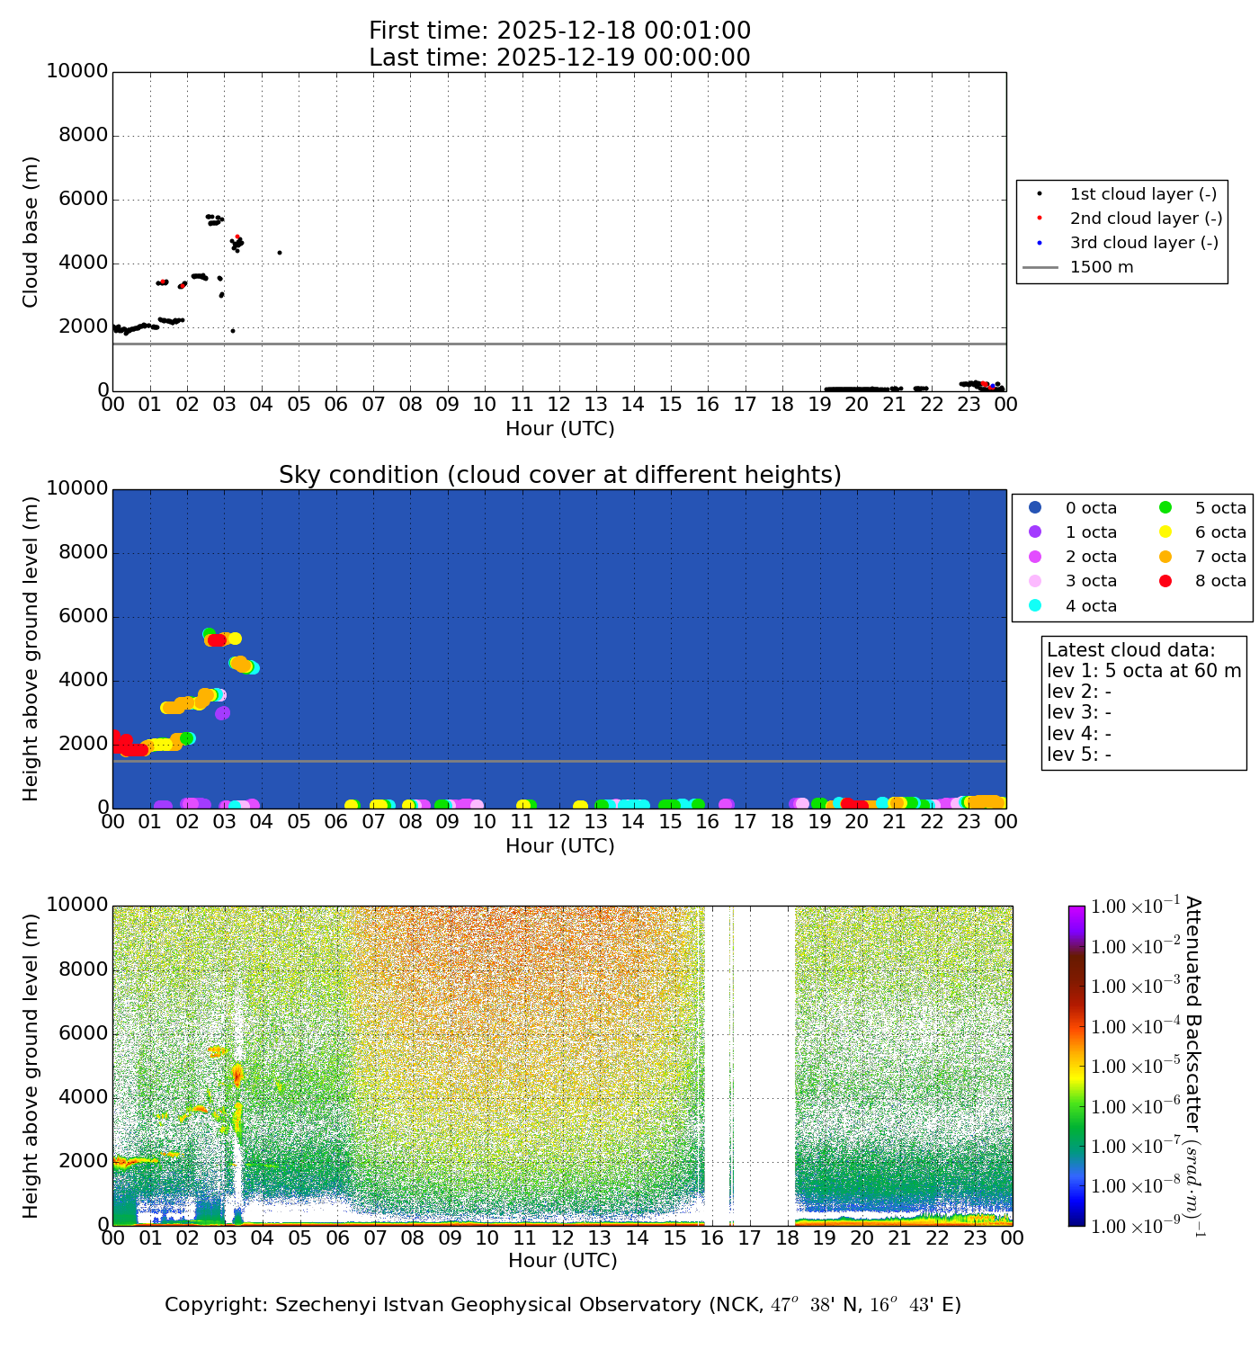
Task: Click the 2nd cloud layer legend entry
Action: point(1145,219)
